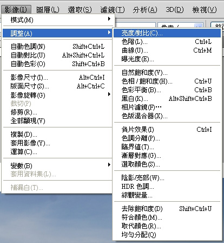
Task: Open 臨界值(T) threshold
Action: (167, 147)
